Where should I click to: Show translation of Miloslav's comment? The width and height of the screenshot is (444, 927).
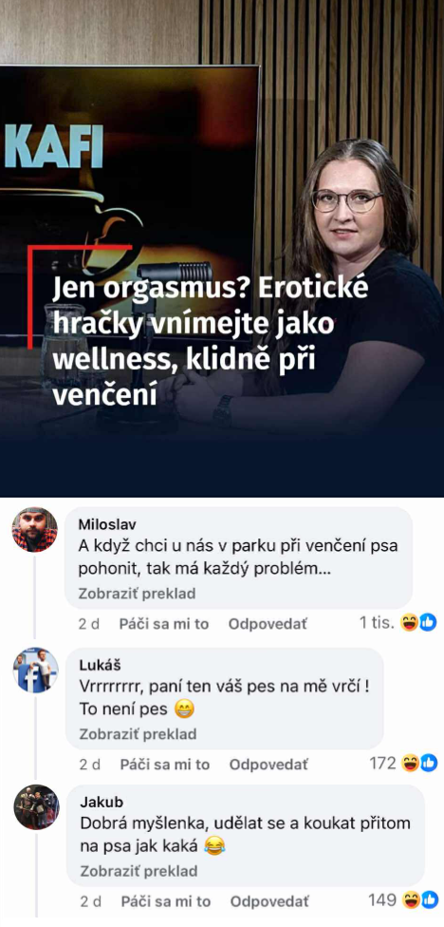[x=137, y=593]
